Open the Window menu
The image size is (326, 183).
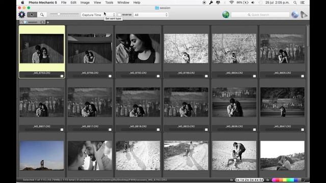point(123,3)
